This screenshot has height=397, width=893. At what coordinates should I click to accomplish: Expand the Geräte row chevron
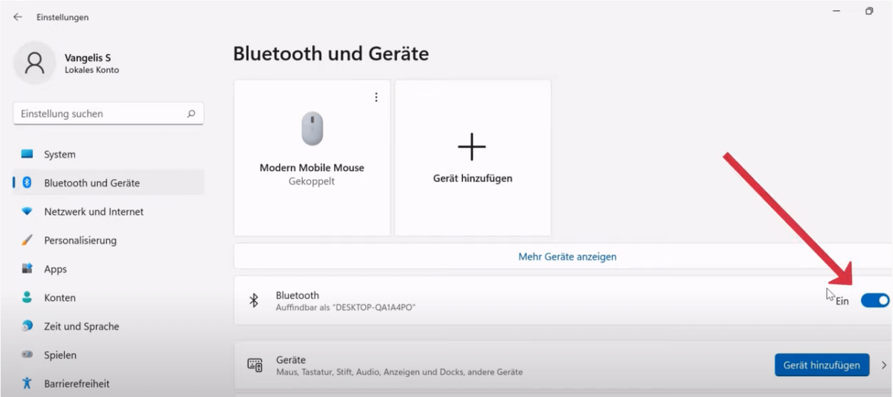pos(883,365)
